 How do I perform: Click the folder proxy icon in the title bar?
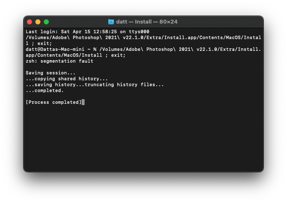coord(111,22)
